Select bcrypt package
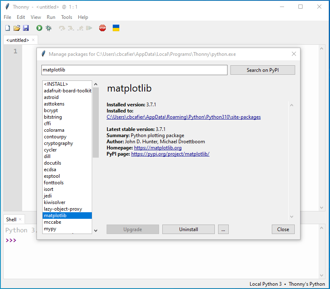 pos(67,110)
